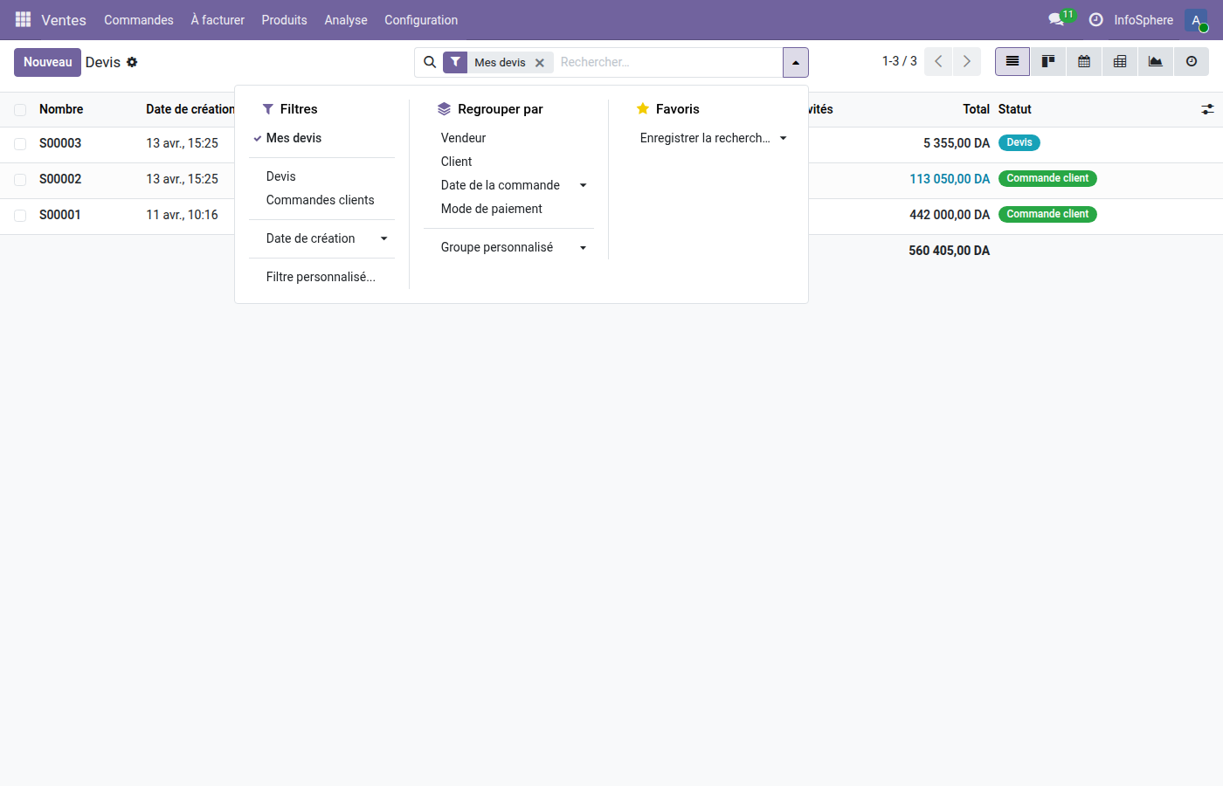Image resolution: width=1223 pixels, height=786 pixels.
Task: Open the Analyse menu
Action: pos(345,19)
